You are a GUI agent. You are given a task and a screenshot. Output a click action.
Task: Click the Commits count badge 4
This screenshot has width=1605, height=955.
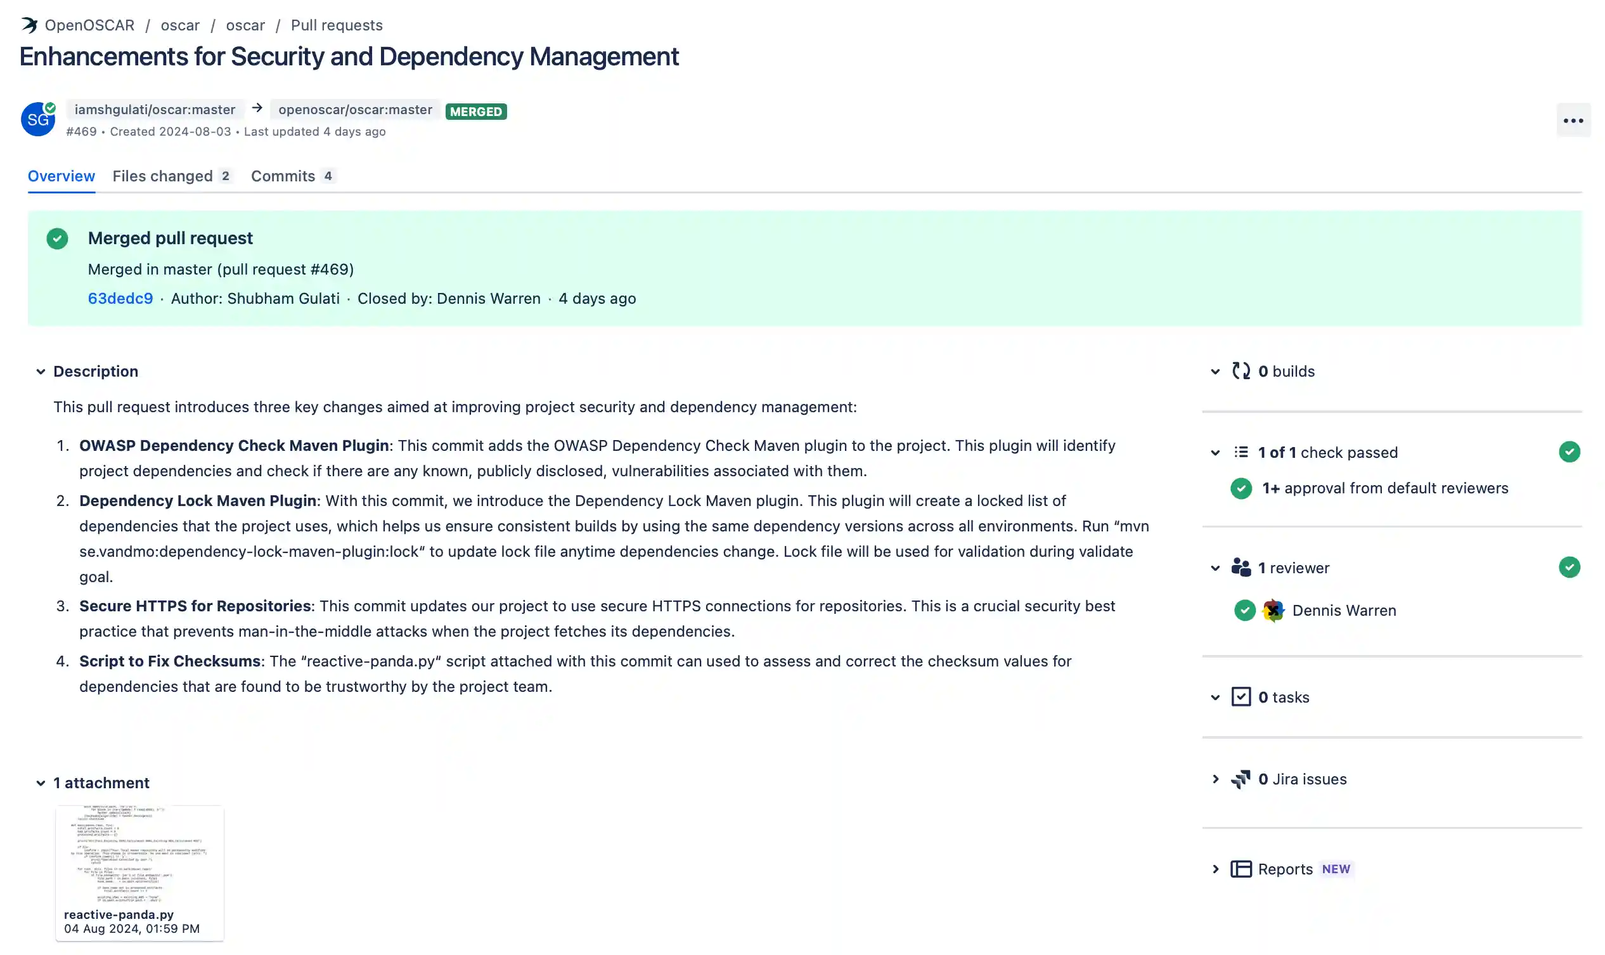(x=328, y=176)
